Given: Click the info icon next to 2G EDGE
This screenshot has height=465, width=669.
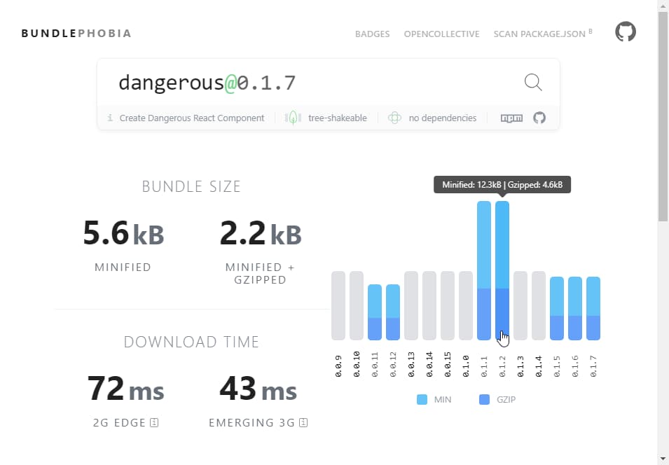Looking at the screenshot, I should point(154,422).
